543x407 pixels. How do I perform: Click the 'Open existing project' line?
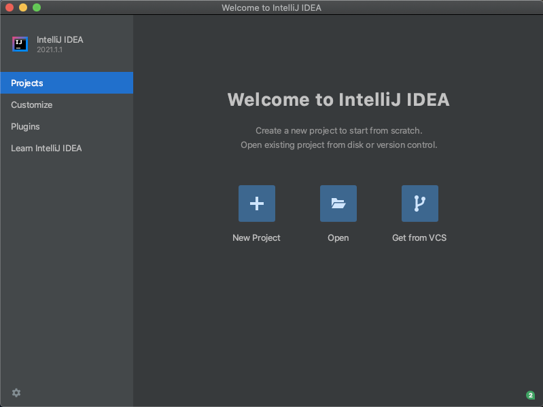pyautogui.click(x=339, y=145)
